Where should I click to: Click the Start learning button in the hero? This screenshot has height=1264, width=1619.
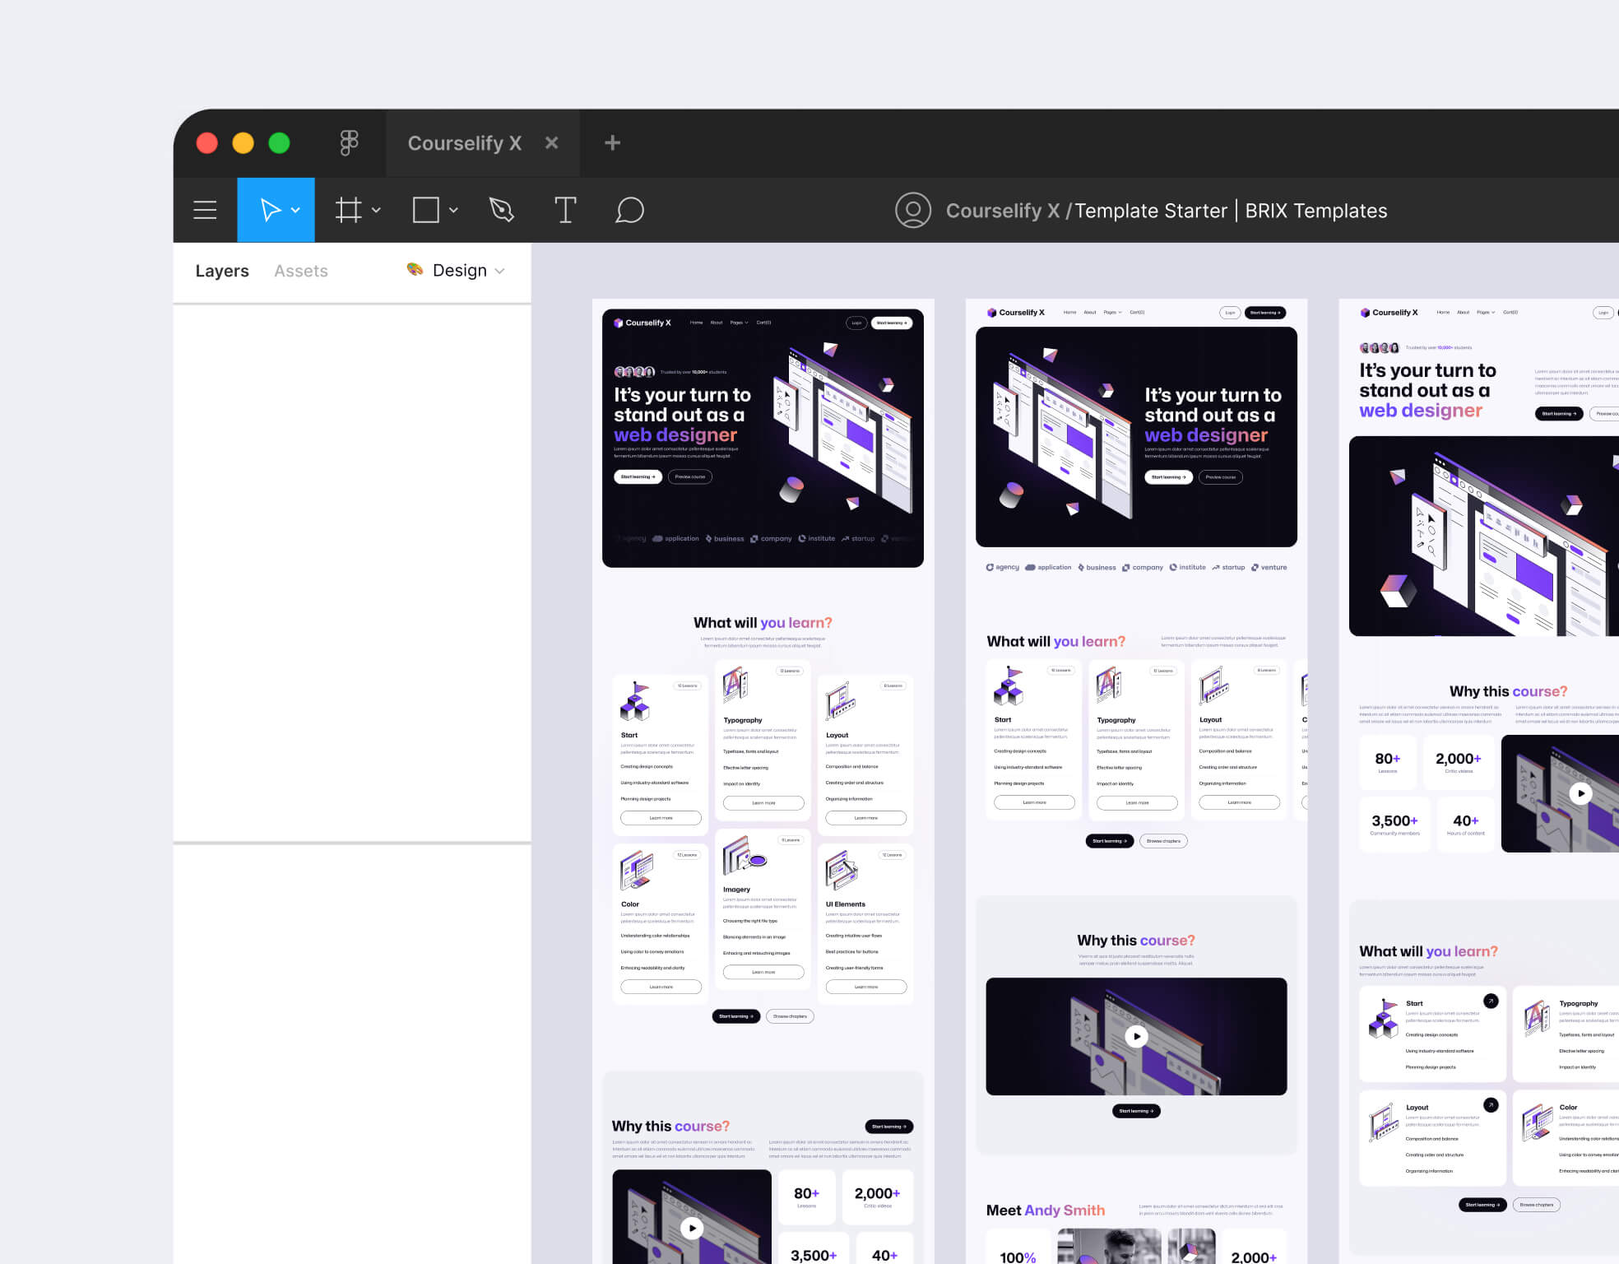(638, 476)
